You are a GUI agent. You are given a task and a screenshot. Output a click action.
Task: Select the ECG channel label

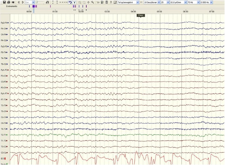coord(3,158)
